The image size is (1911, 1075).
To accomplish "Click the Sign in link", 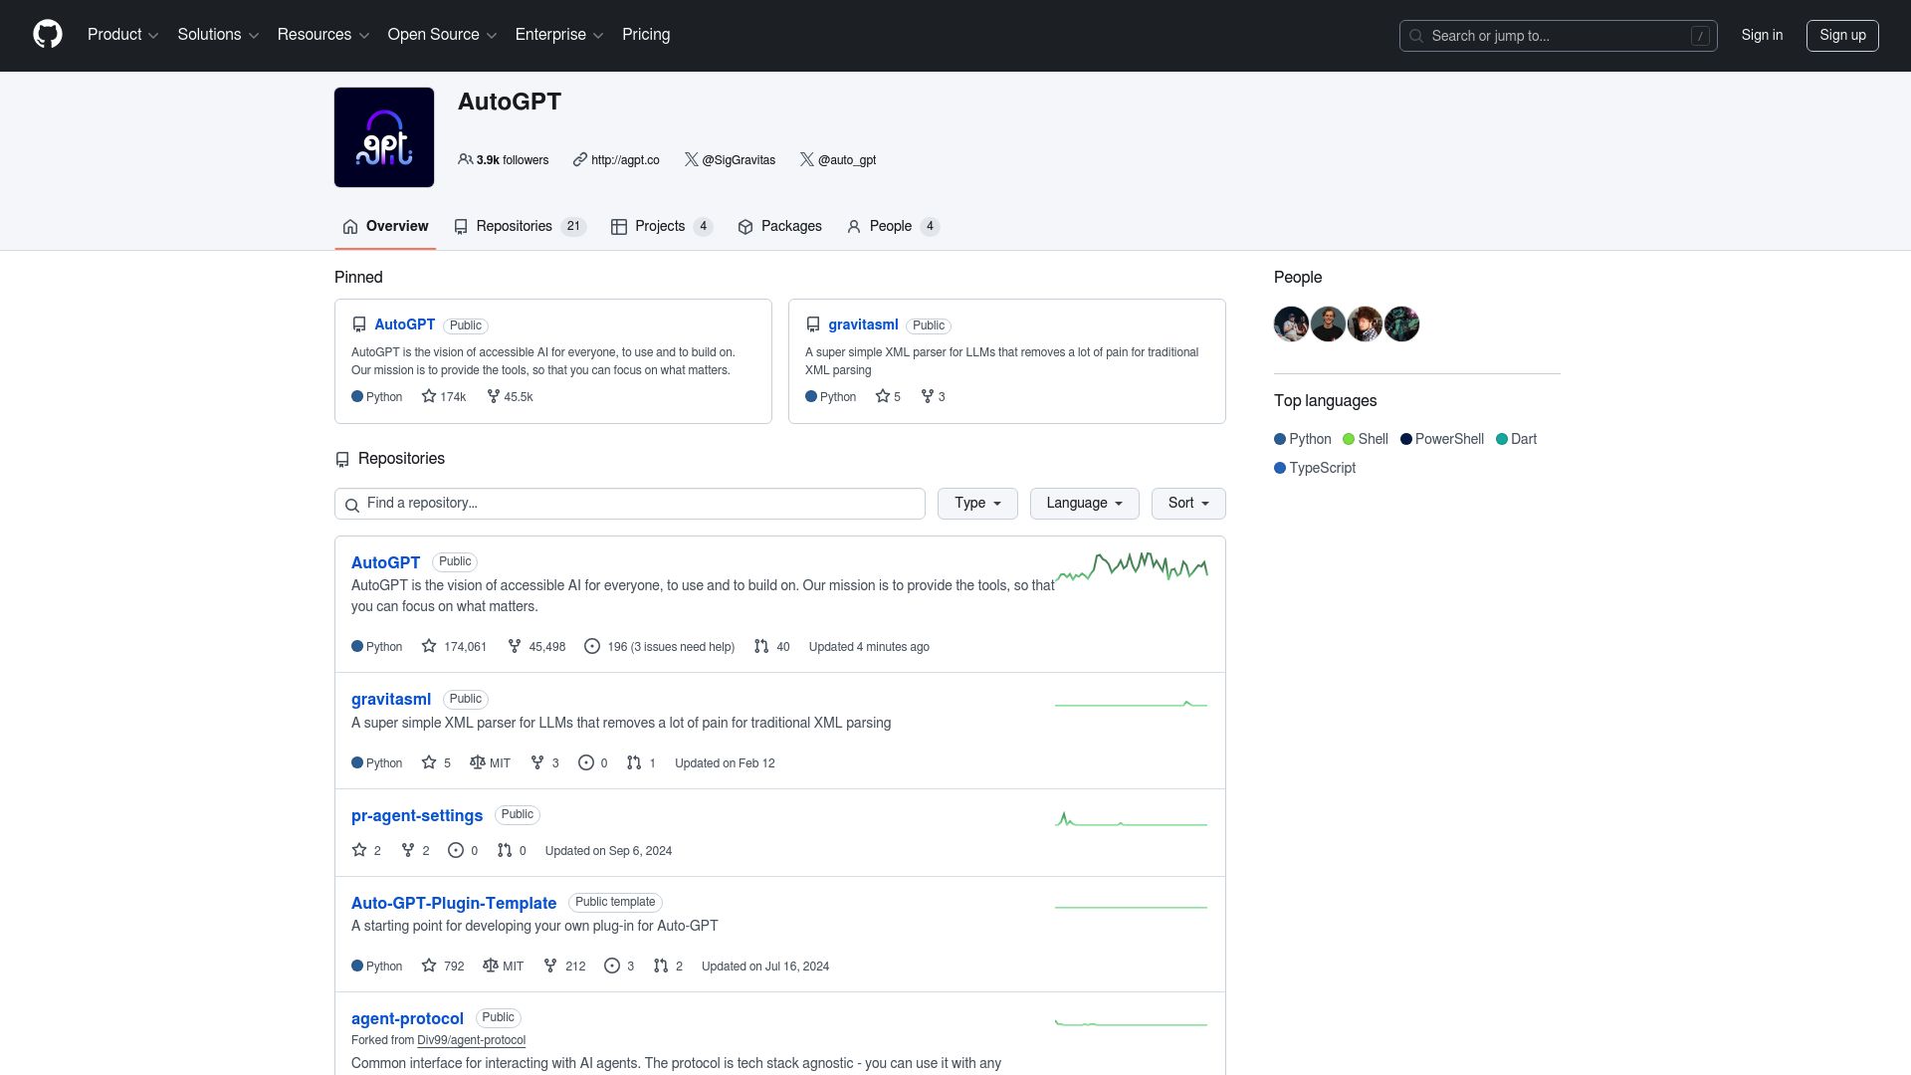I will point(1762,35).
